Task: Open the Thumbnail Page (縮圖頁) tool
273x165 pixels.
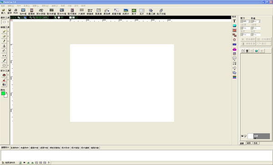Action: (90, 12)
